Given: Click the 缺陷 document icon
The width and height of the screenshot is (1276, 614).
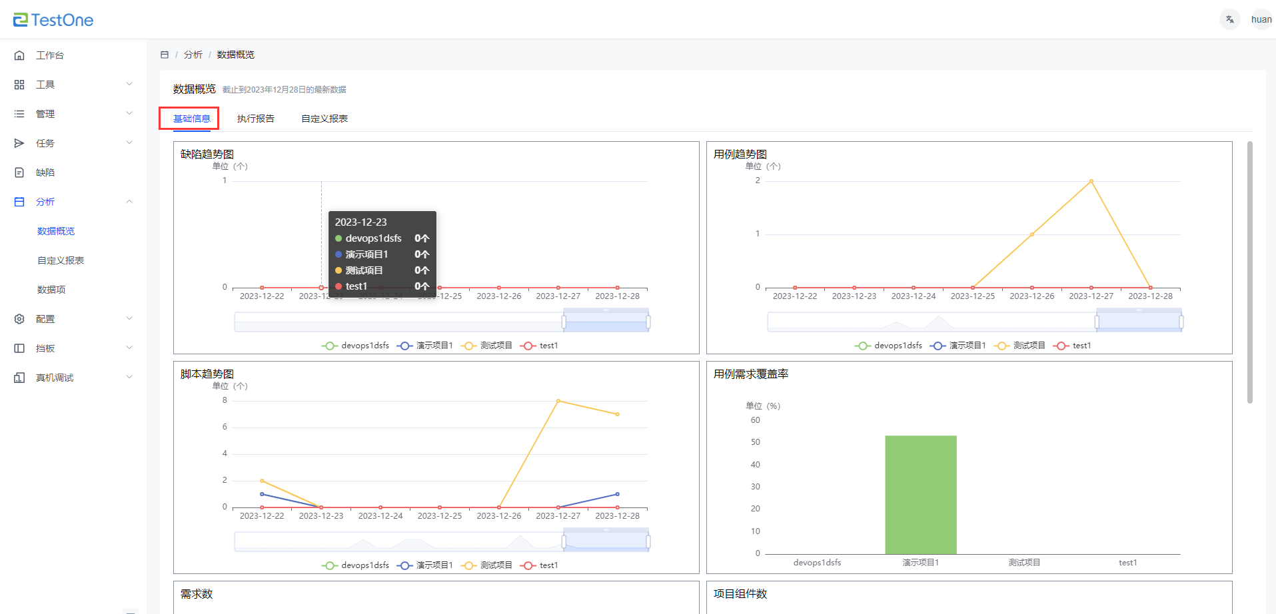Looking at the screenshot, I should (19, 172).
